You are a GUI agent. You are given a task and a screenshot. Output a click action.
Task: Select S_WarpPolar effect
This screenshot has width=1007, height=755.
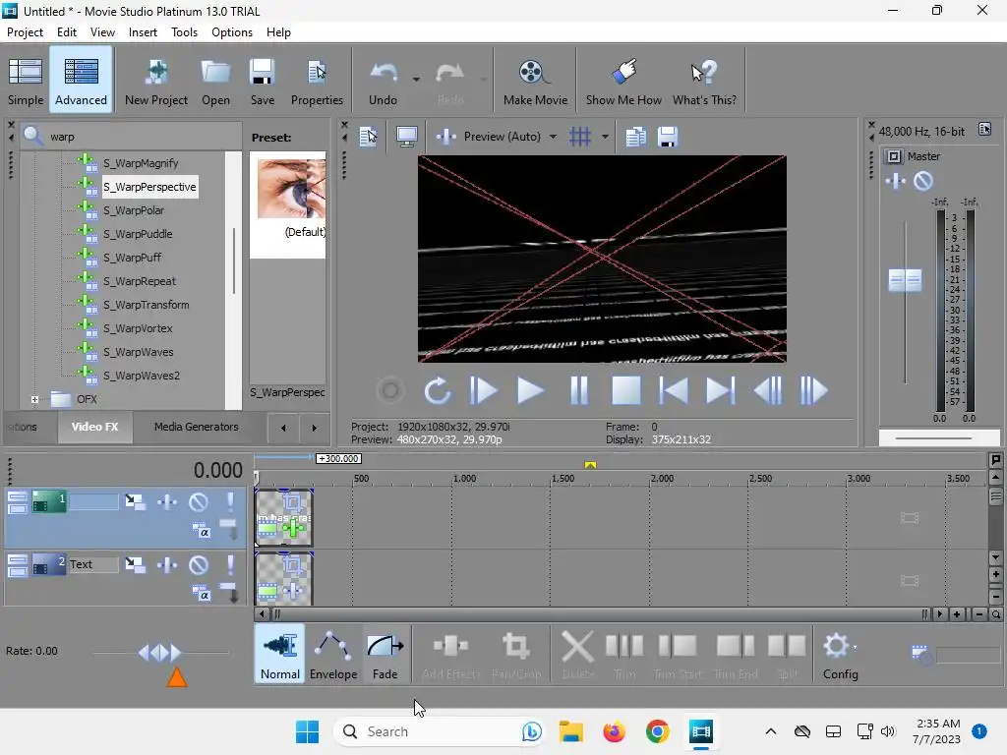[x=134, y=210]
